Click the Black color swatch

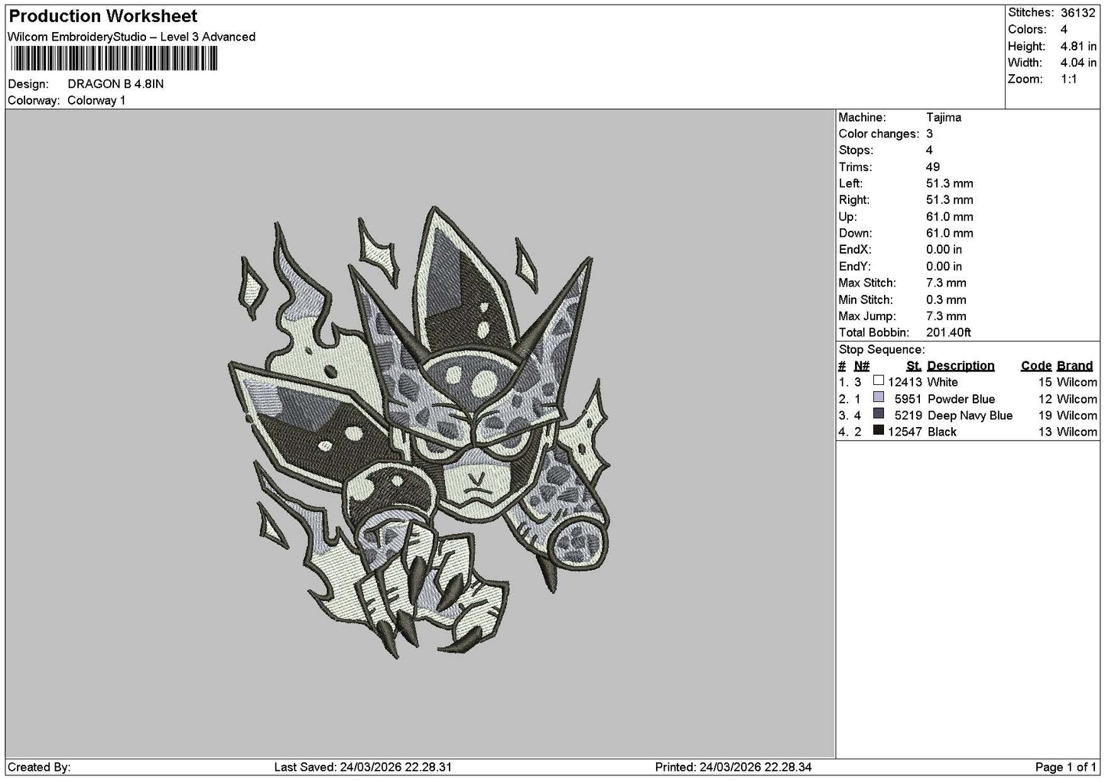pos(878,431)
